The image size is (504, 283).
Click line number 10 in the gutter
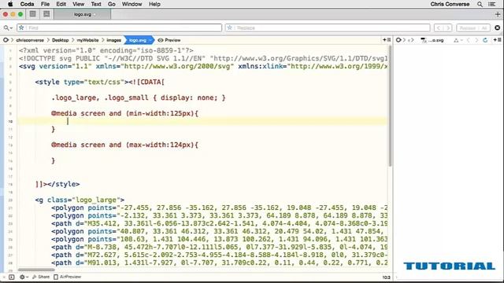pos(10,122)
